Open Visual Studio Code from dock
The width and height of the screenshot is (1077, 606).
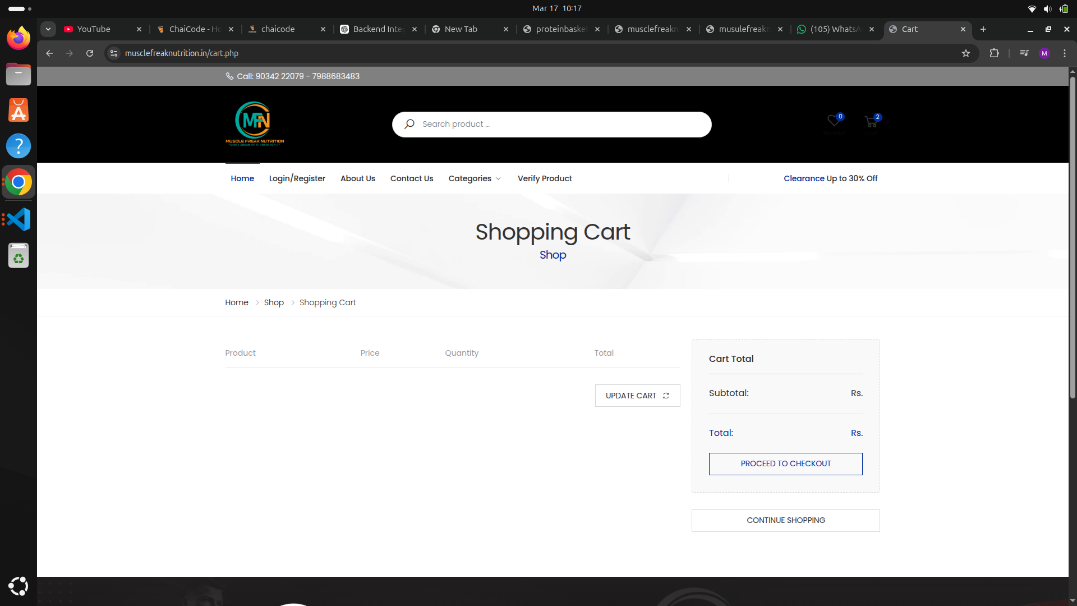click(x=19, y=219)
